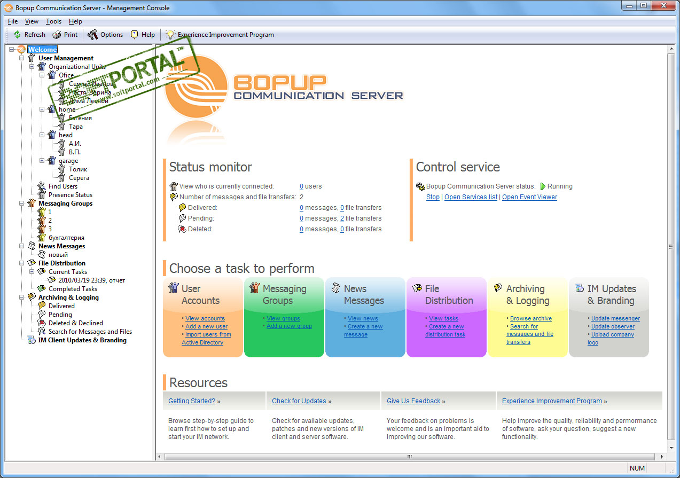This screenshot has width=680, height=478.
Task: Click the бухгалтерия group icon
Action: point(42,238)
